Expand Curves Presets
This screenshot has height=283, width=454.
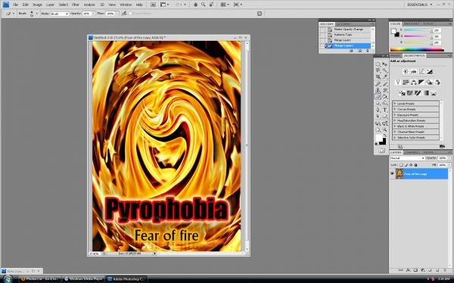coord(395,109)
